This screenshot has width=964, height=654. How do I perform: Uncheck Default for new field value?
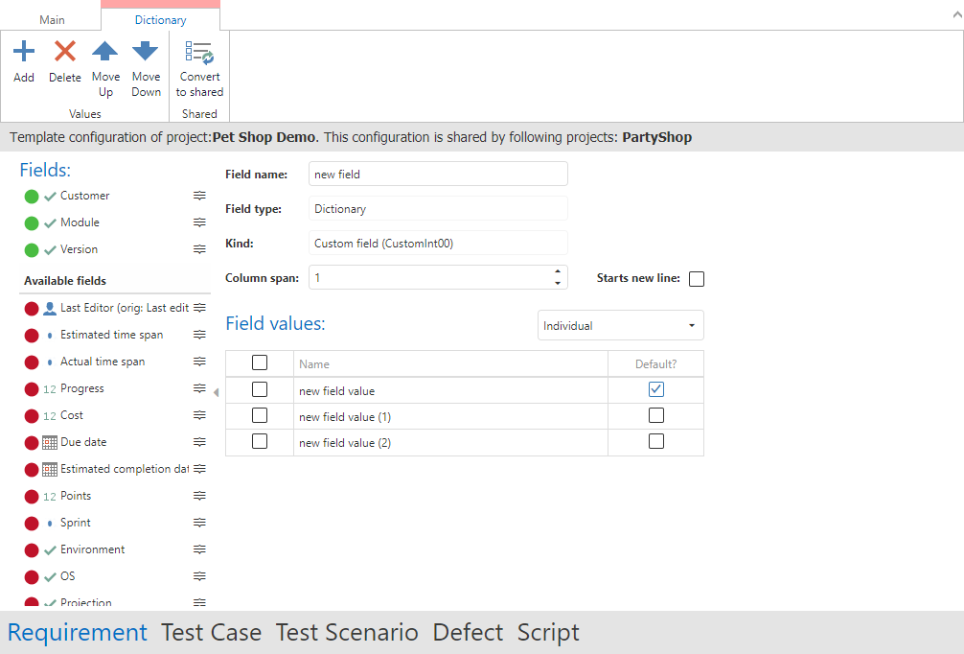click(x=655, y=389)
